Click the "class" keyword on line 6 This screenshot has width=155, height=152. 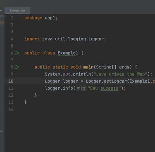49,53
